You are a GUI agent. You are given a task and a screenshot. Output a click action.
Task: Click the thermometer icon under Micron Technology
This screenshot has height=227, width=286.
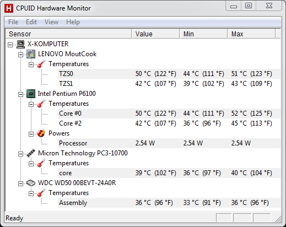[41, 163]
